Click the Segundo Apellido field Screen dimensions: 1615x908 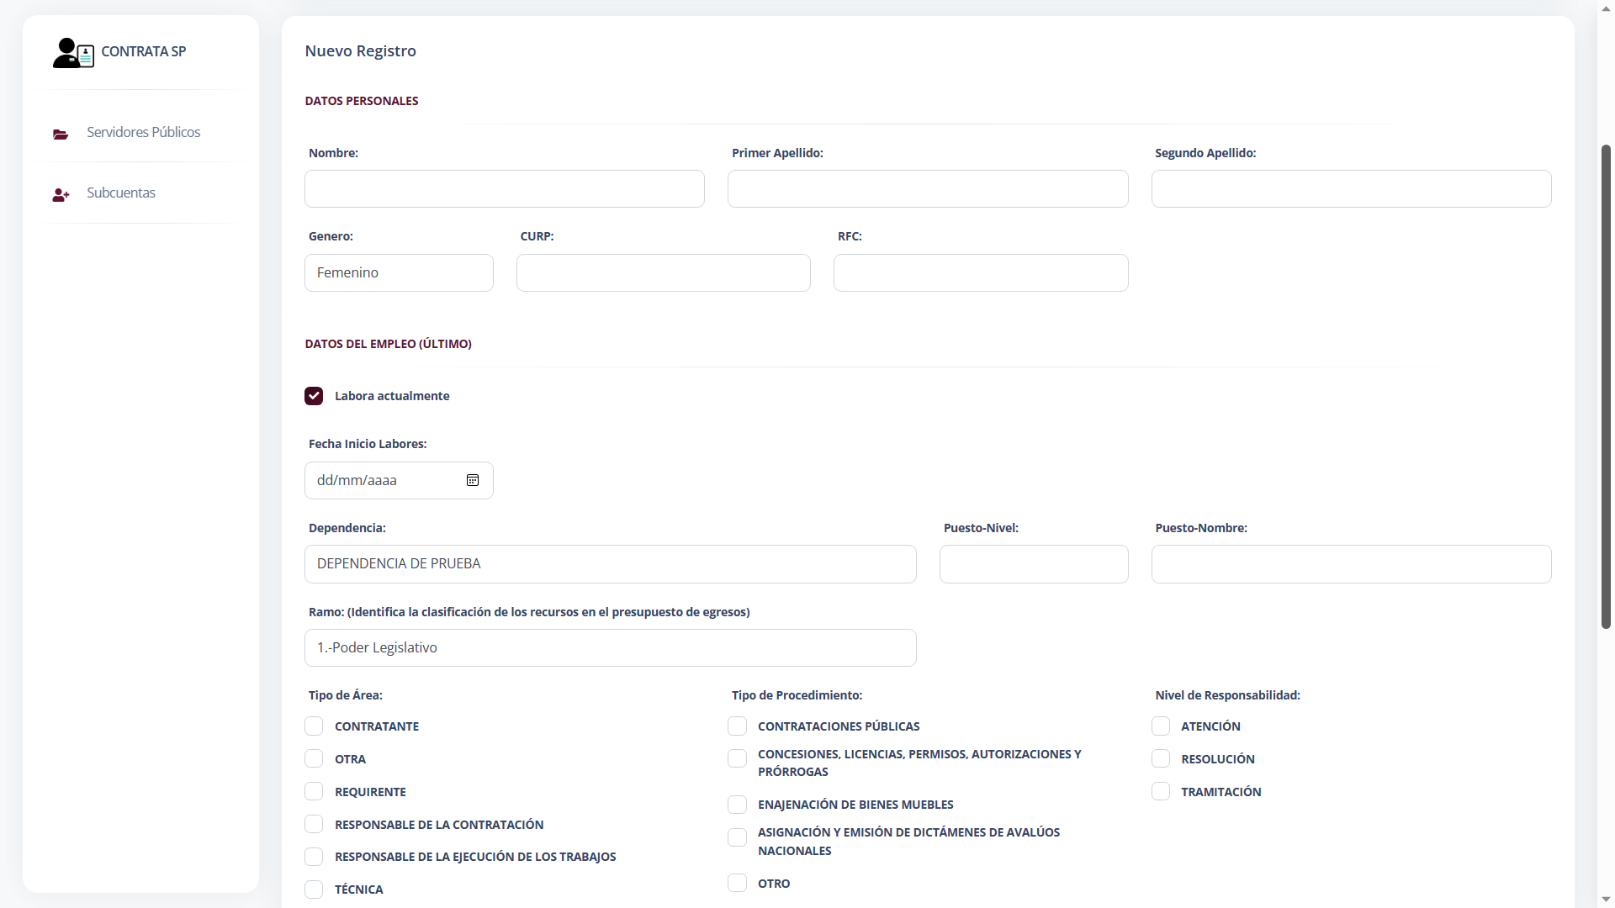[1351, 189]
